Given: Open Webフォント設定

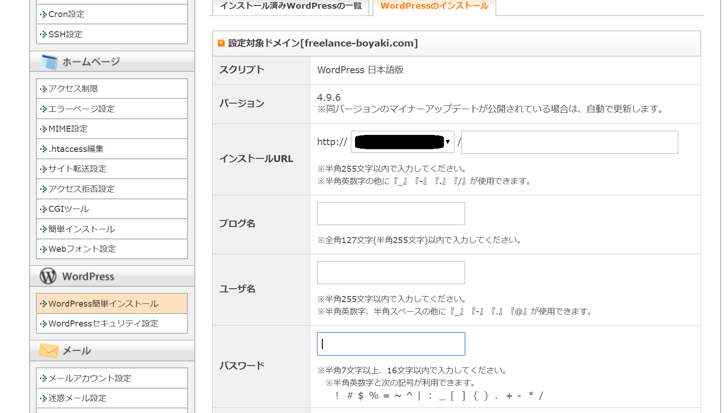Looking at the screenshot, I should click(112, 249).
